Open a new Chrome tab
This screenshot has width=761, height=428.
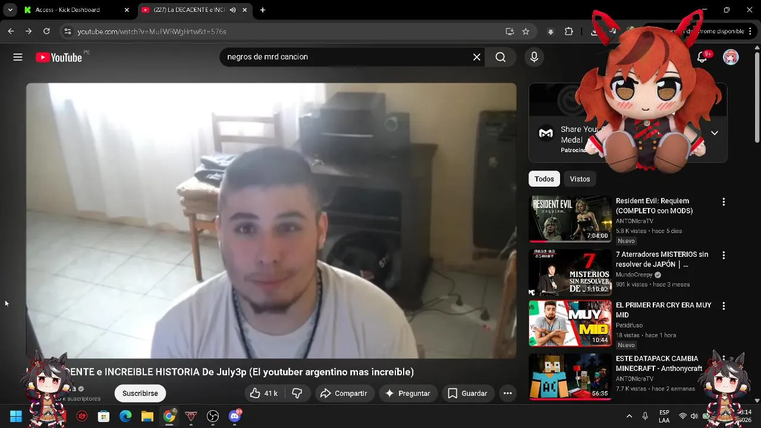coord(262,10)
